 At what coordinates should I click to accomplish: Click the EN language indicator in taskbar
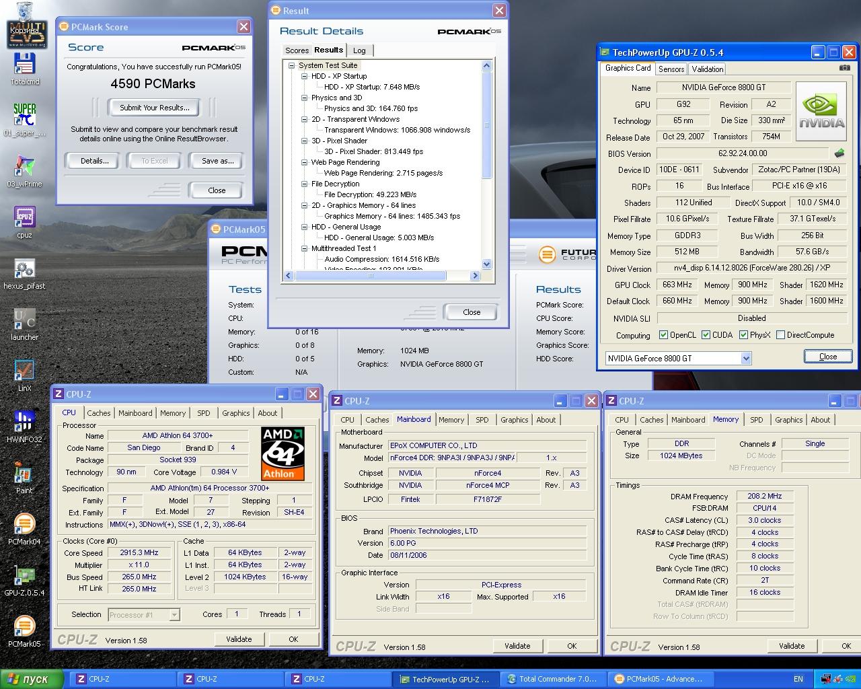click(798, 679)
